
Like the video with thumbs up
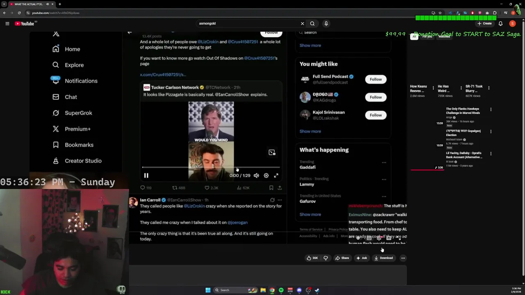pyautogui.click(x=313, y=258)
